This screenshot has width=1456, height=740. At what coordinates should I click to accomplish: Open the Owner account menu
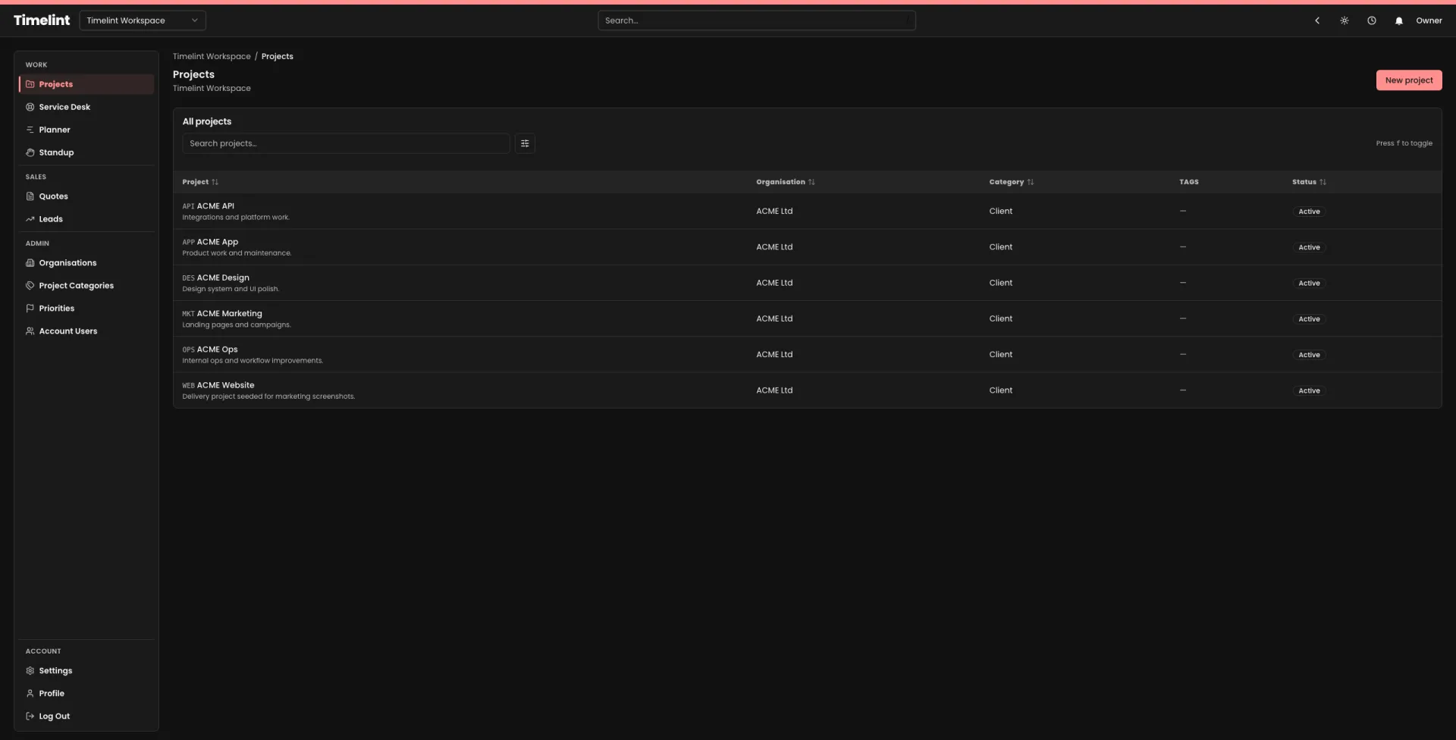pyautogui.click(x=1429, y=20)
